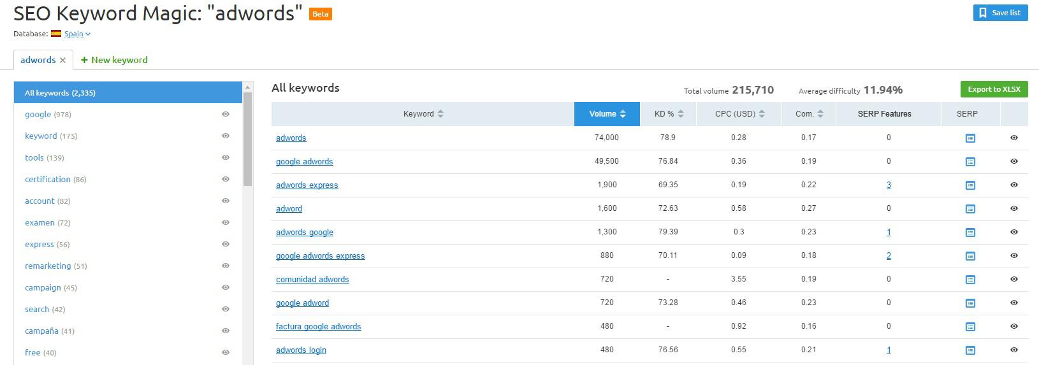Viewport: 1039px width, 365px height.
Task: Toggle eye icon for account group
Action: tap(226, 201)
